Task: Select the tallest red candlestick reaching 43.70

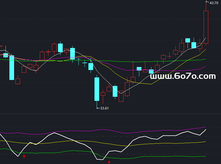Action: pos(206,23)
